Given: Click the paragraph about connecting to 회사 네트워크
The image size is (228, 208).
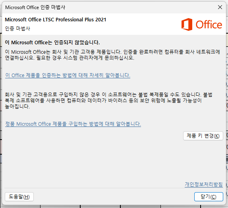Looking at the screenshot, I should point(112,55).
